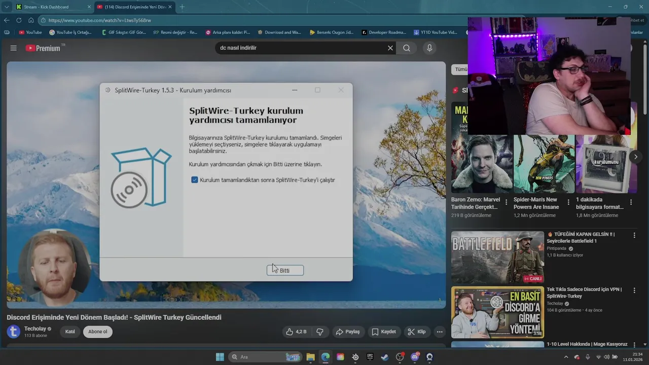Start voice search with the microphone icon
The width and height of the screenshot is (649, 365).
tap(429, 48)
